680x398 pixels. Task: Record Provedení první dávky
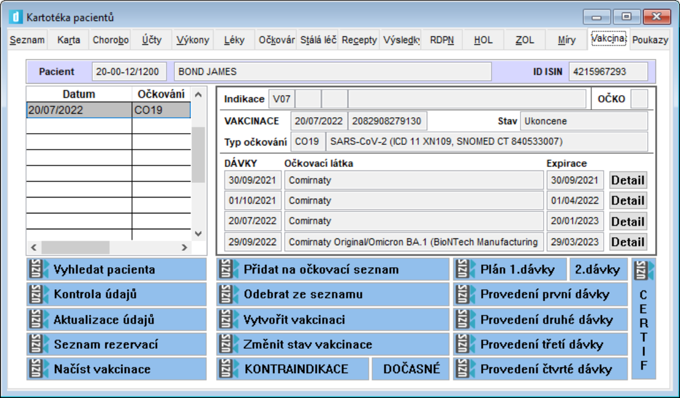540,294
